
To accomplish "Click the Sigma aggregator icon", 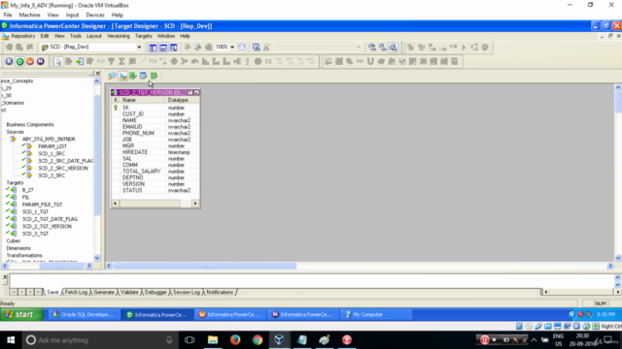I will [x=121, y=61].
